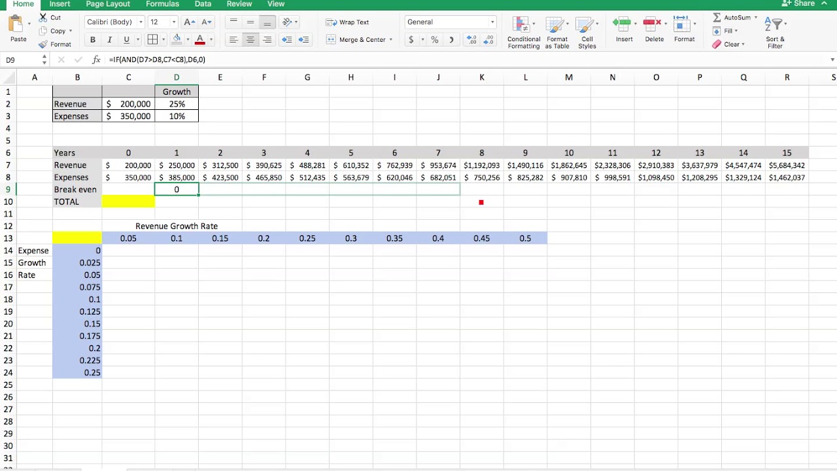
Task: Switch to the Review tab
Action: coord(239,4)
